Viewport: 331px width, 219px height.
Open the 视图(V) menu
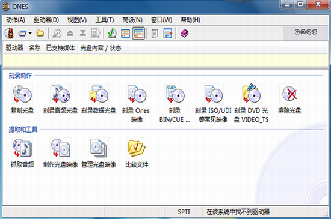77,20
